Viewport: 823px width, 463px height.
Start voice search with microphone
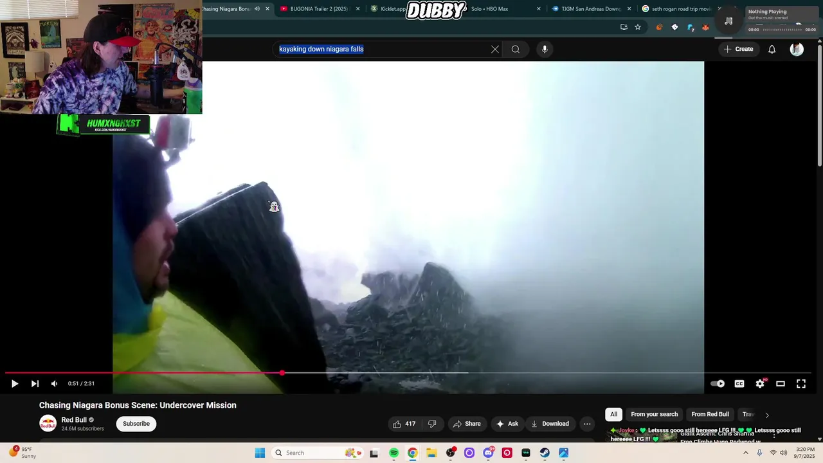tap(545, 49)
